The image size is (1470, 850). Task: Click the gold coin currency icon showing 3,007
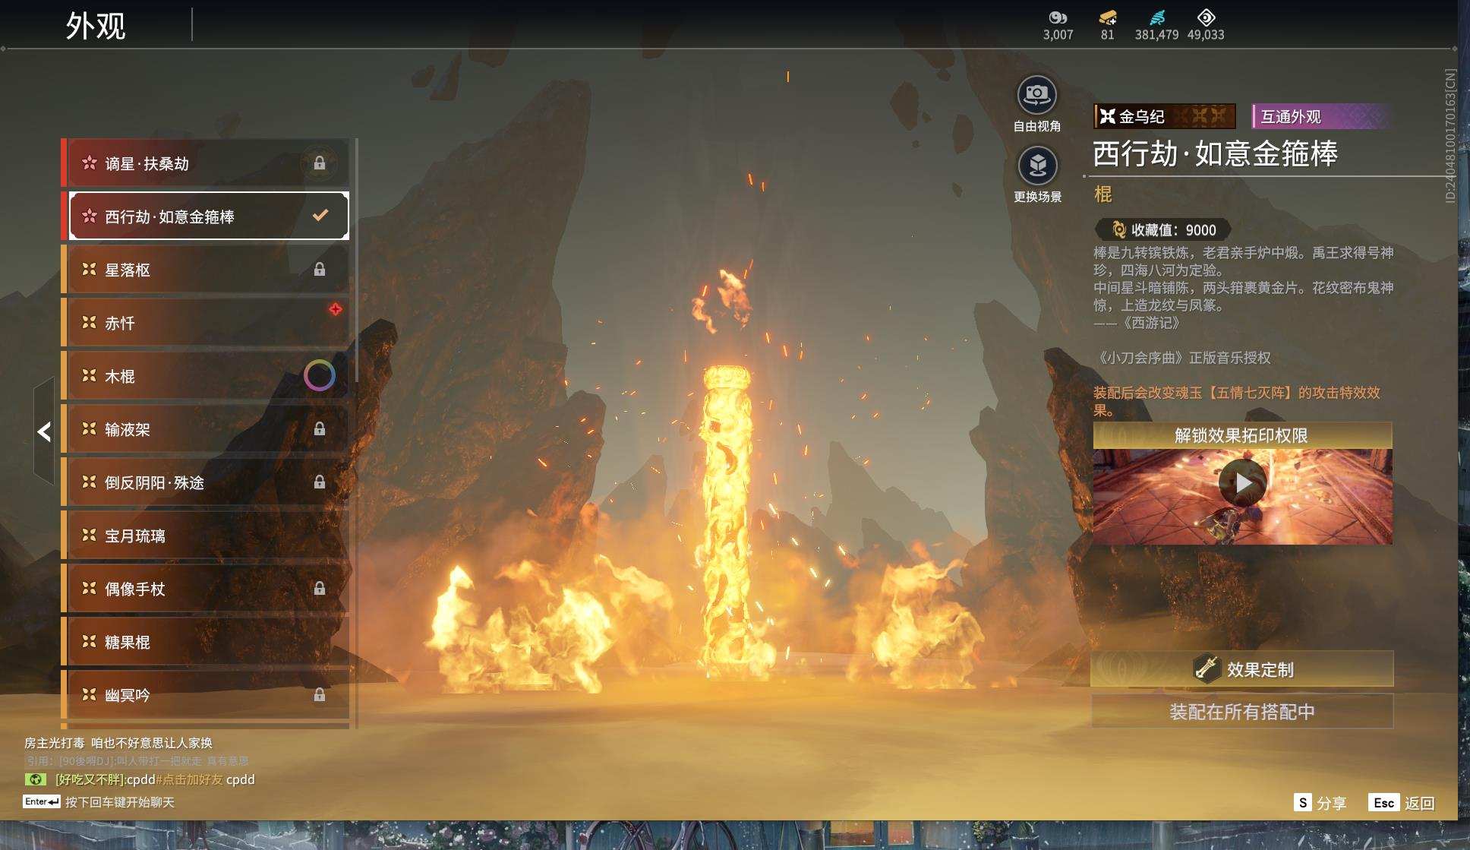1058,17
